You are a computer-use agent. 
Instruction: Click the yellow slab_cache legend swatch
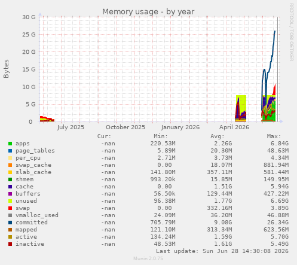[10, 172]
